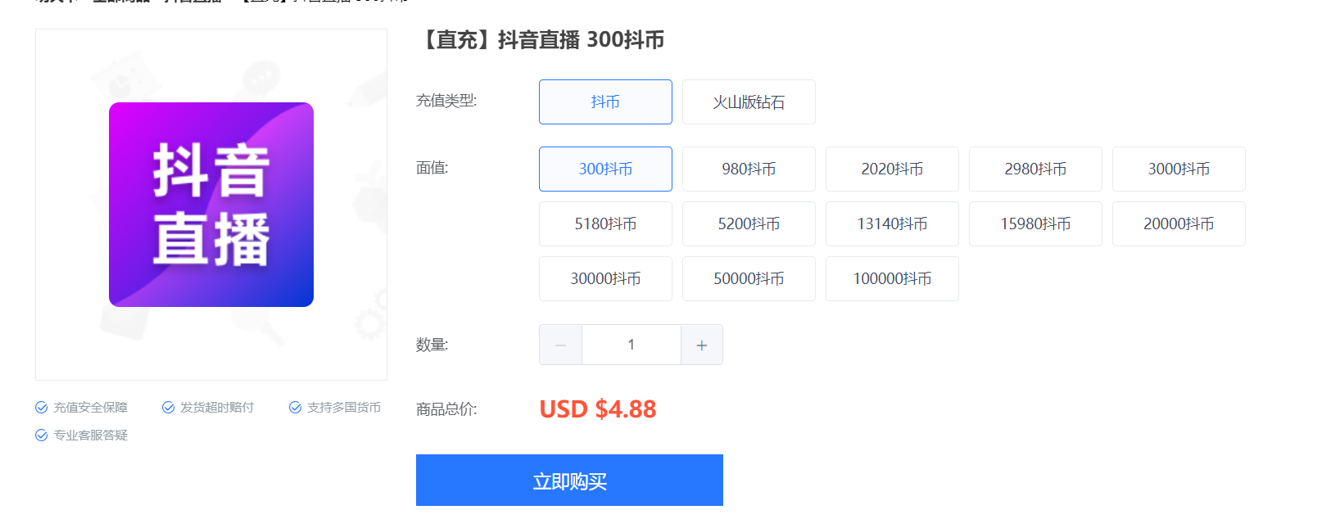
Task: Select the 5200抖币 face value
Action: (749, 223)
